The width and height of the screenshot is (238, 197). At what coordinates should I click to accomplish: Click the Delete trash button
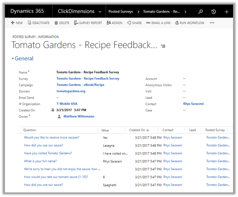pyautogui.click(x=62, y=23)
